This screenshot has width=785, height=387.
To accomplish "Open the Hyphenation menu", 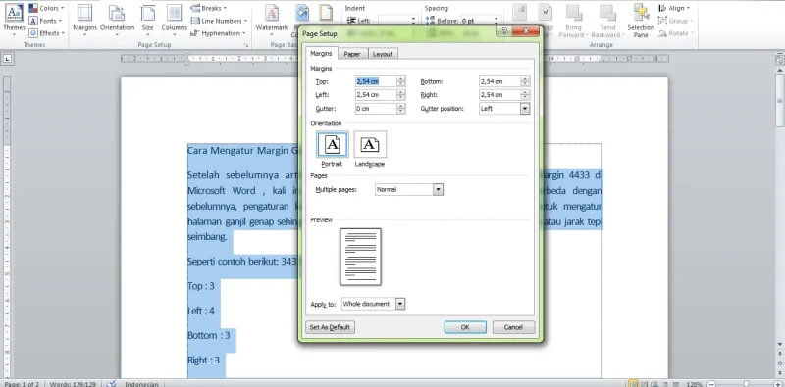I will pyautogui.click(x=218, y=33).
